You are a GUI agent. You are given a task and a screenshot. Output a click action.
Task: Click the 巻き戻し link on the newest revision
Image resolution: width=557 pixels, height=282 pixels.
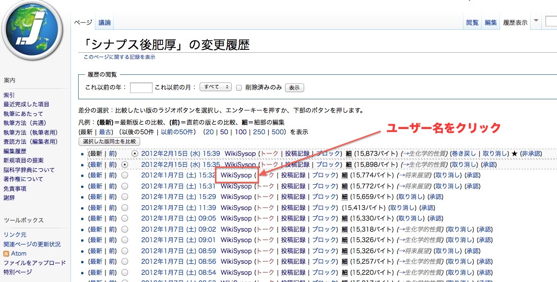click(x=463, y=154)
